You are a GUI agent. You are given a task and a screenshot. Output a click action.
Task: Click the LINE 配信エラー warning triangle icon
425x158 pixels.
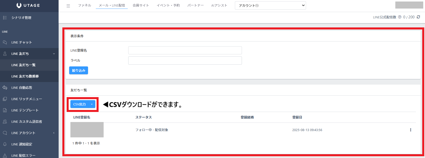pyautogui.click(x=5, y=155)
